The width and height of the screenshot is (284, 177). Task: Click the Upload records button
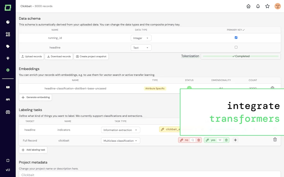(31, 56)
